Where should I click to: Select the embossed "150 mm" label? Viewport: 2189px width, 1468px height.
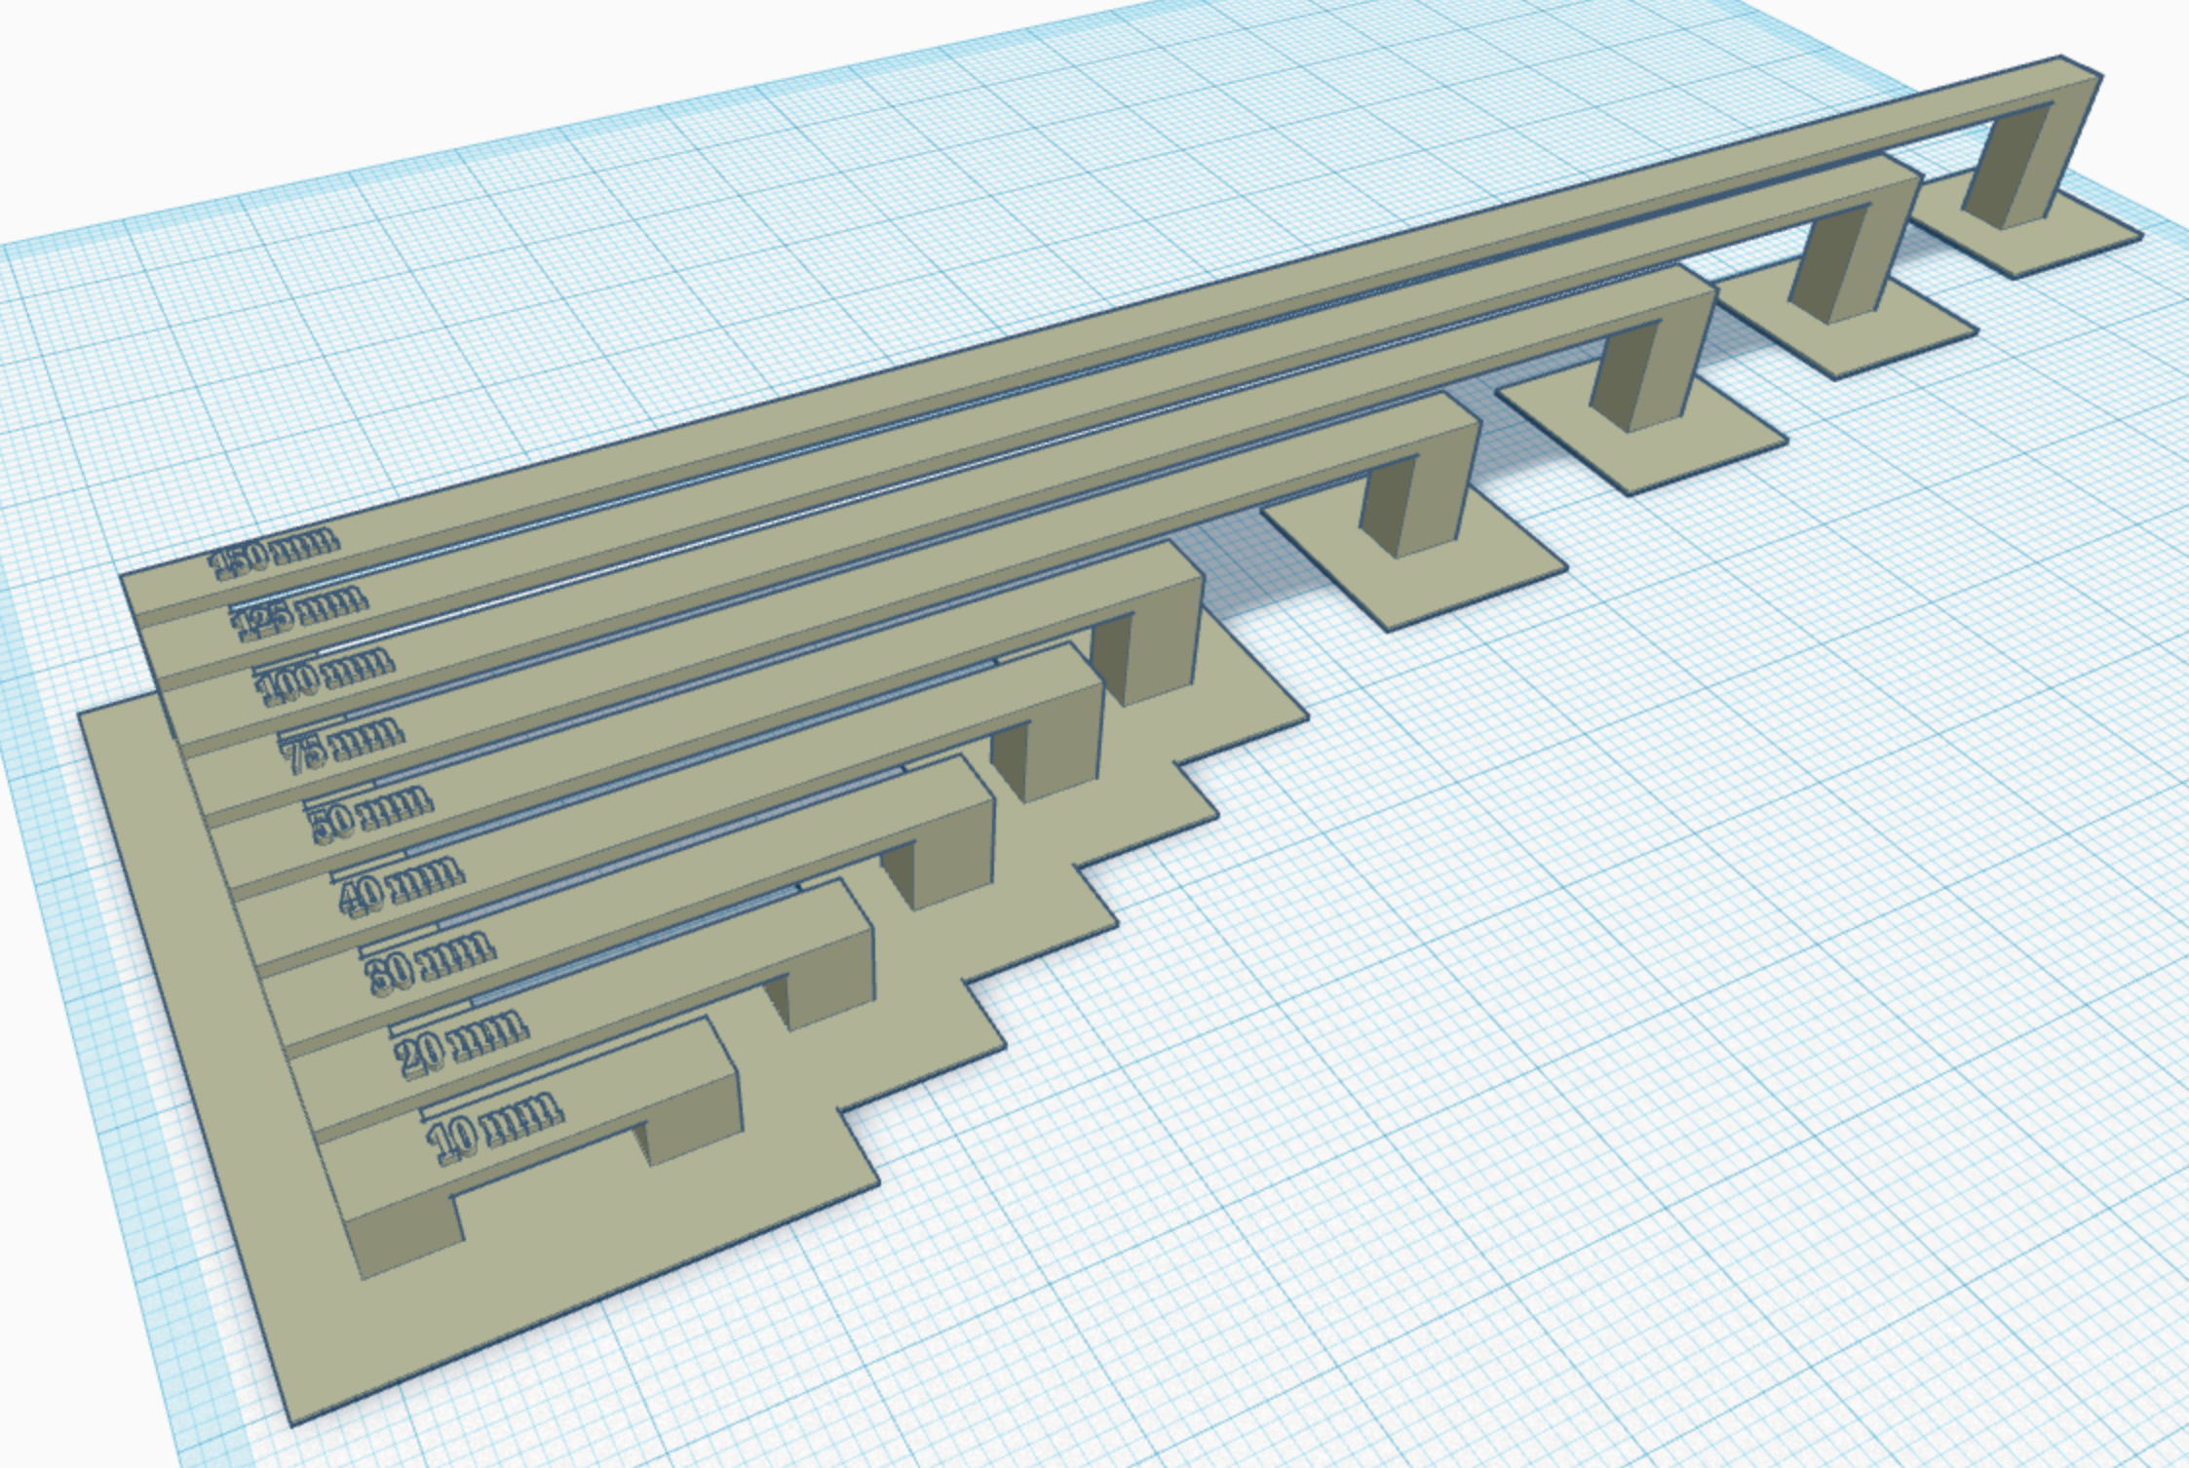(x=276, y=550)
